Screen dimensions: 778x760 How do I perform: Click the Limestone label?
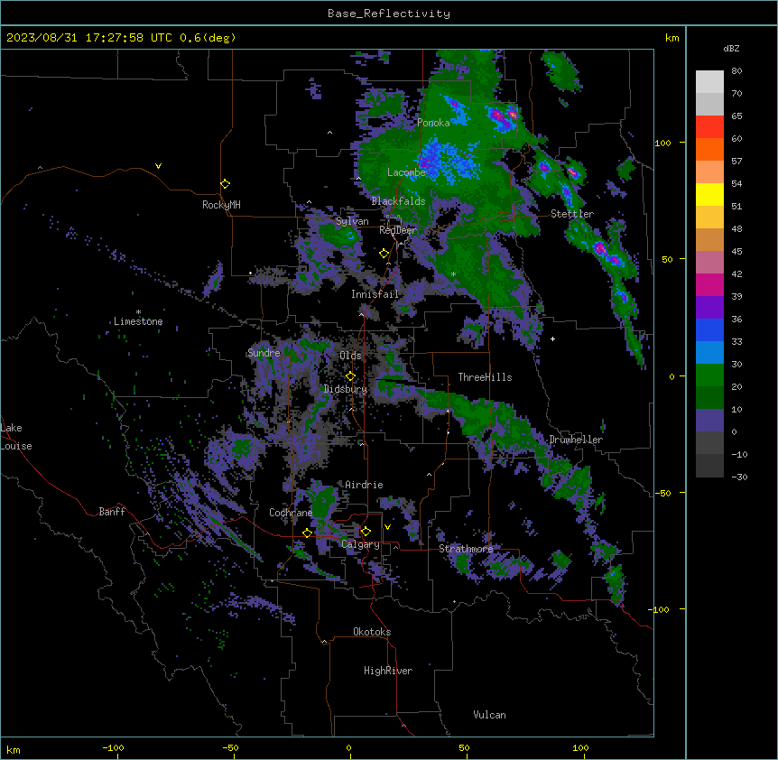point(138,321)
